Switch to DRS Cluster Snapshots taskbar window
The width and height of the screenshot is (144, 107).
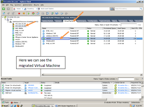[x=66, y=106]
